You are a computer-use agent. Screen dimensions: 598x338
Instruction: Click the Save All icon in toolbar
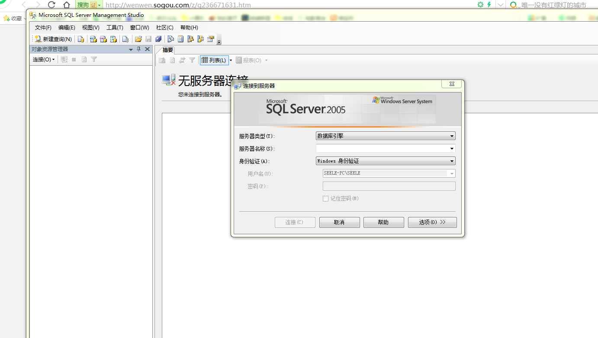[x=158, y=39]
